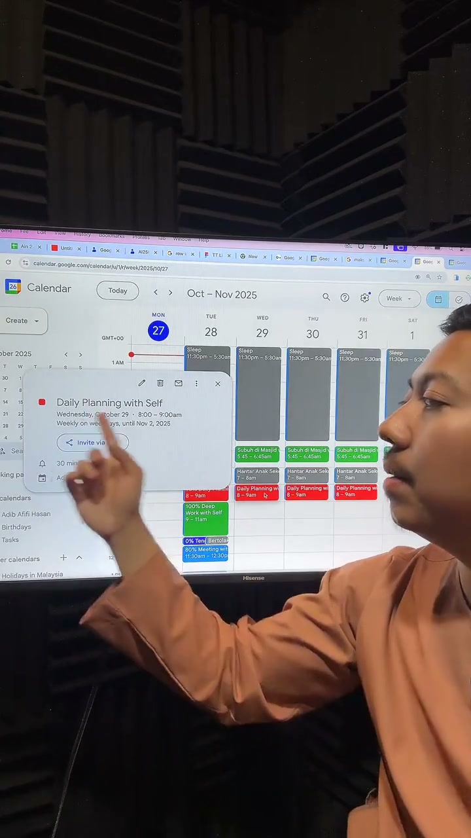Open the Week view dropdown
This screenshot has height=838, width=471.
(x=399, y=299)
